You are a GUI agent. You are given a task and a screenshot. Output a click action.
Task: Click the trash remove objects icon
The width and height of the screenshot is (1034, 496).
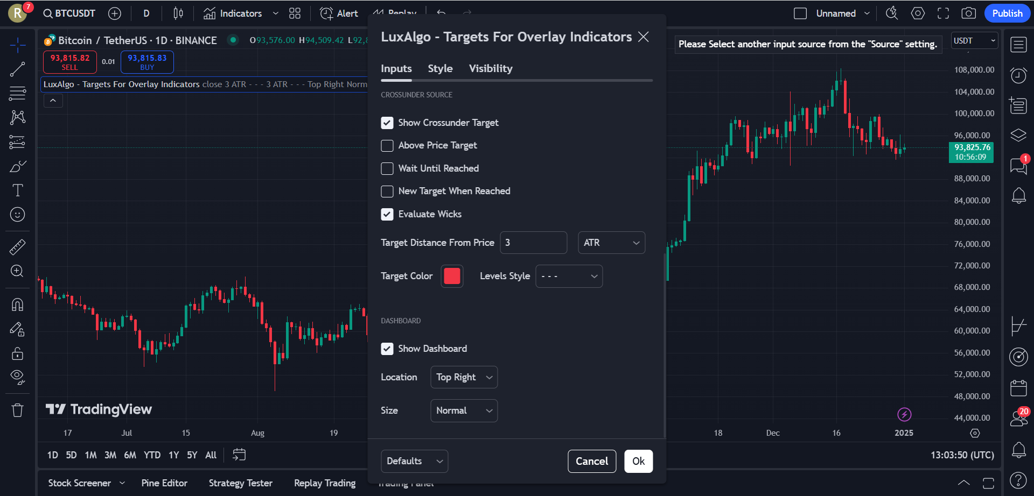click(17, 410)
